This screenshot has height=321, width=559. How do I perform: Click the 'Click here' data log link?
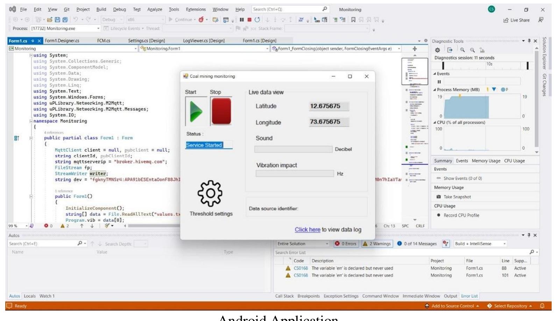[x=307, y=229]
